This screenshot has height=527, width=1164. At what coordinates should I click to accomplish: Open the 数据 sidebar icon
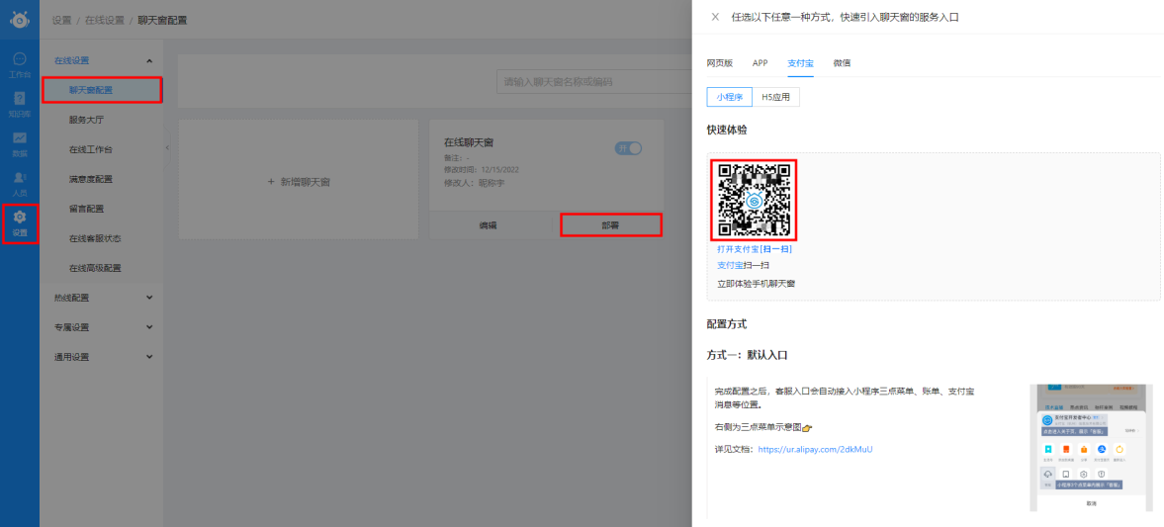point(20,144)
